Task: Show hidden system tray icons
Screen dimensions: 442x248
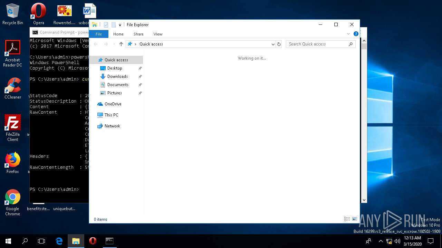Action: [x=381, y=241]
